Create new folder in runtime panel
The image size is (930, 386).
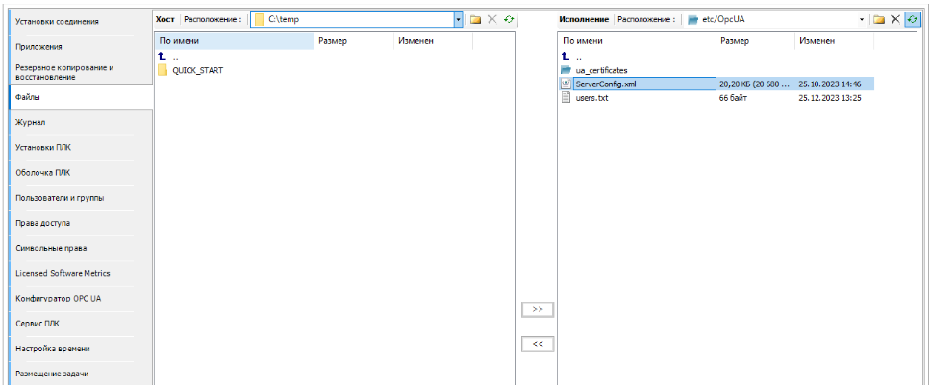tap(879, 19)
